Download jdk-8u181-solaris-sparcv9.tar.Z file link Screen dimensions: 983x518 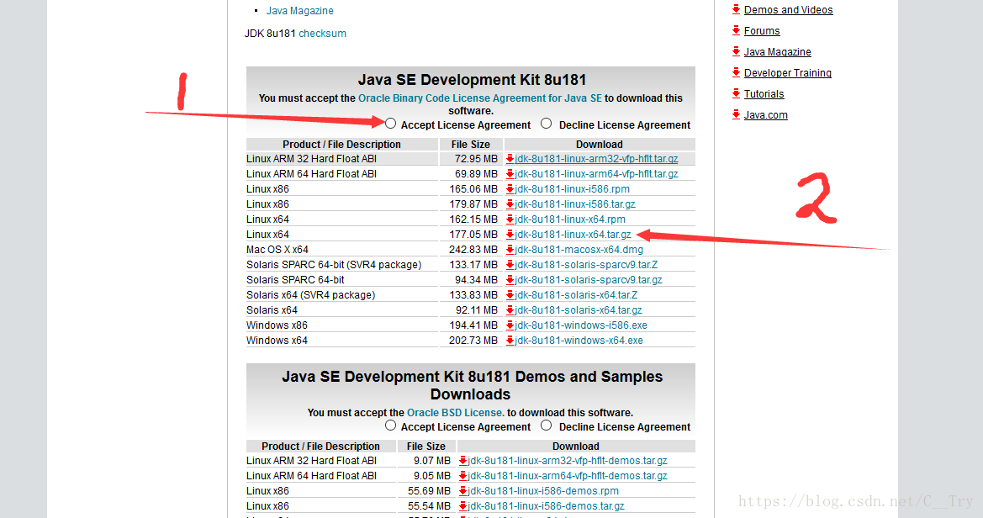(586, 265)
